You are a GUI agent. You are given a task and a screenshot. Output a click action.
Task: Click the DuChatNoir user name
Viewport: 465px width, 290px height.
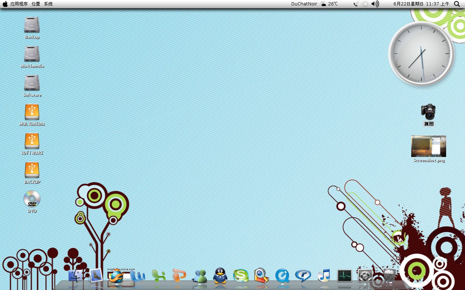(x=304, y=4)
